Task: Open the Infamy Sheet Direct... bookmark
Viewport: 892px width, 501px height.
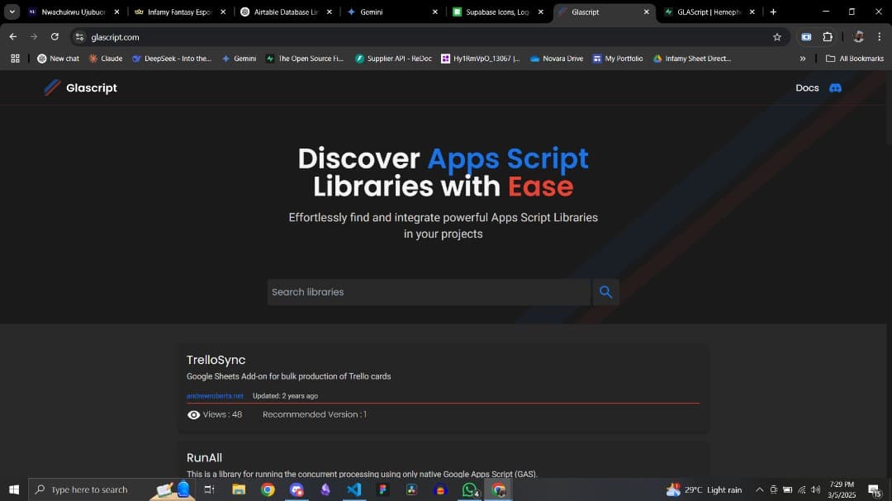Action: pos(692,59)
